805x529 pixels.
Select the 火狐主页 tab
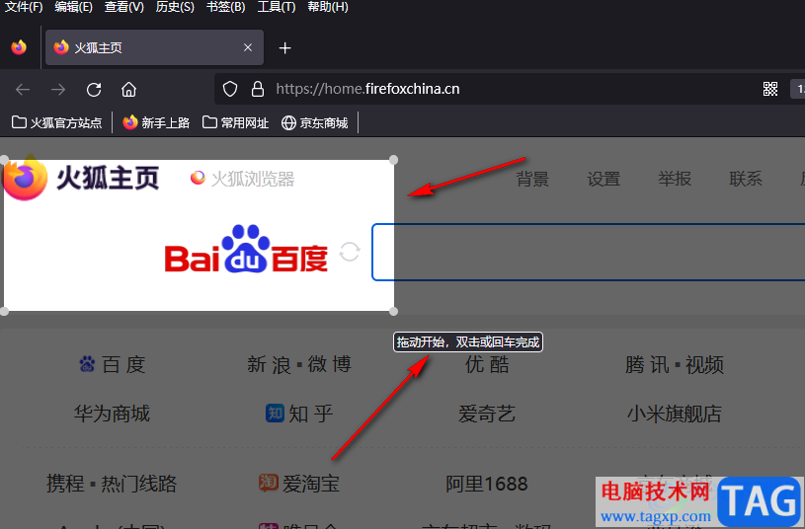(154, 47)
